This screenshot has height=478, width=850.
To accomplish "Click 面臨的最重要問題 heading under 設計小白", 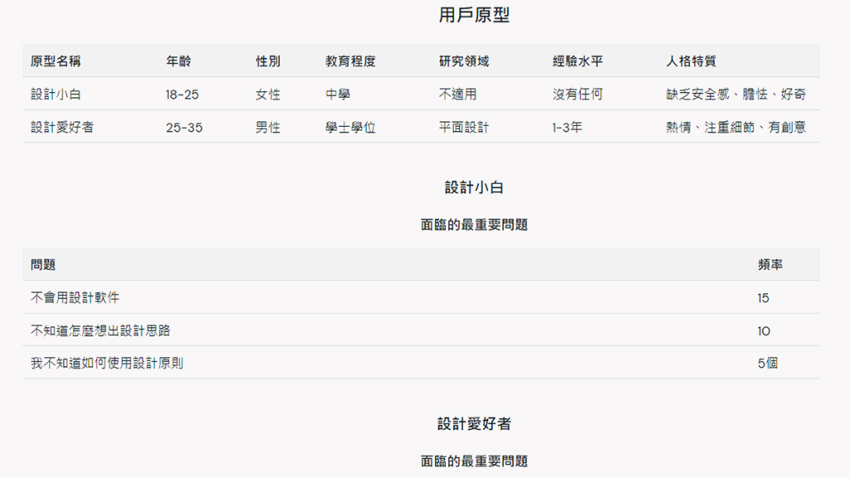I will coord(474,224).
